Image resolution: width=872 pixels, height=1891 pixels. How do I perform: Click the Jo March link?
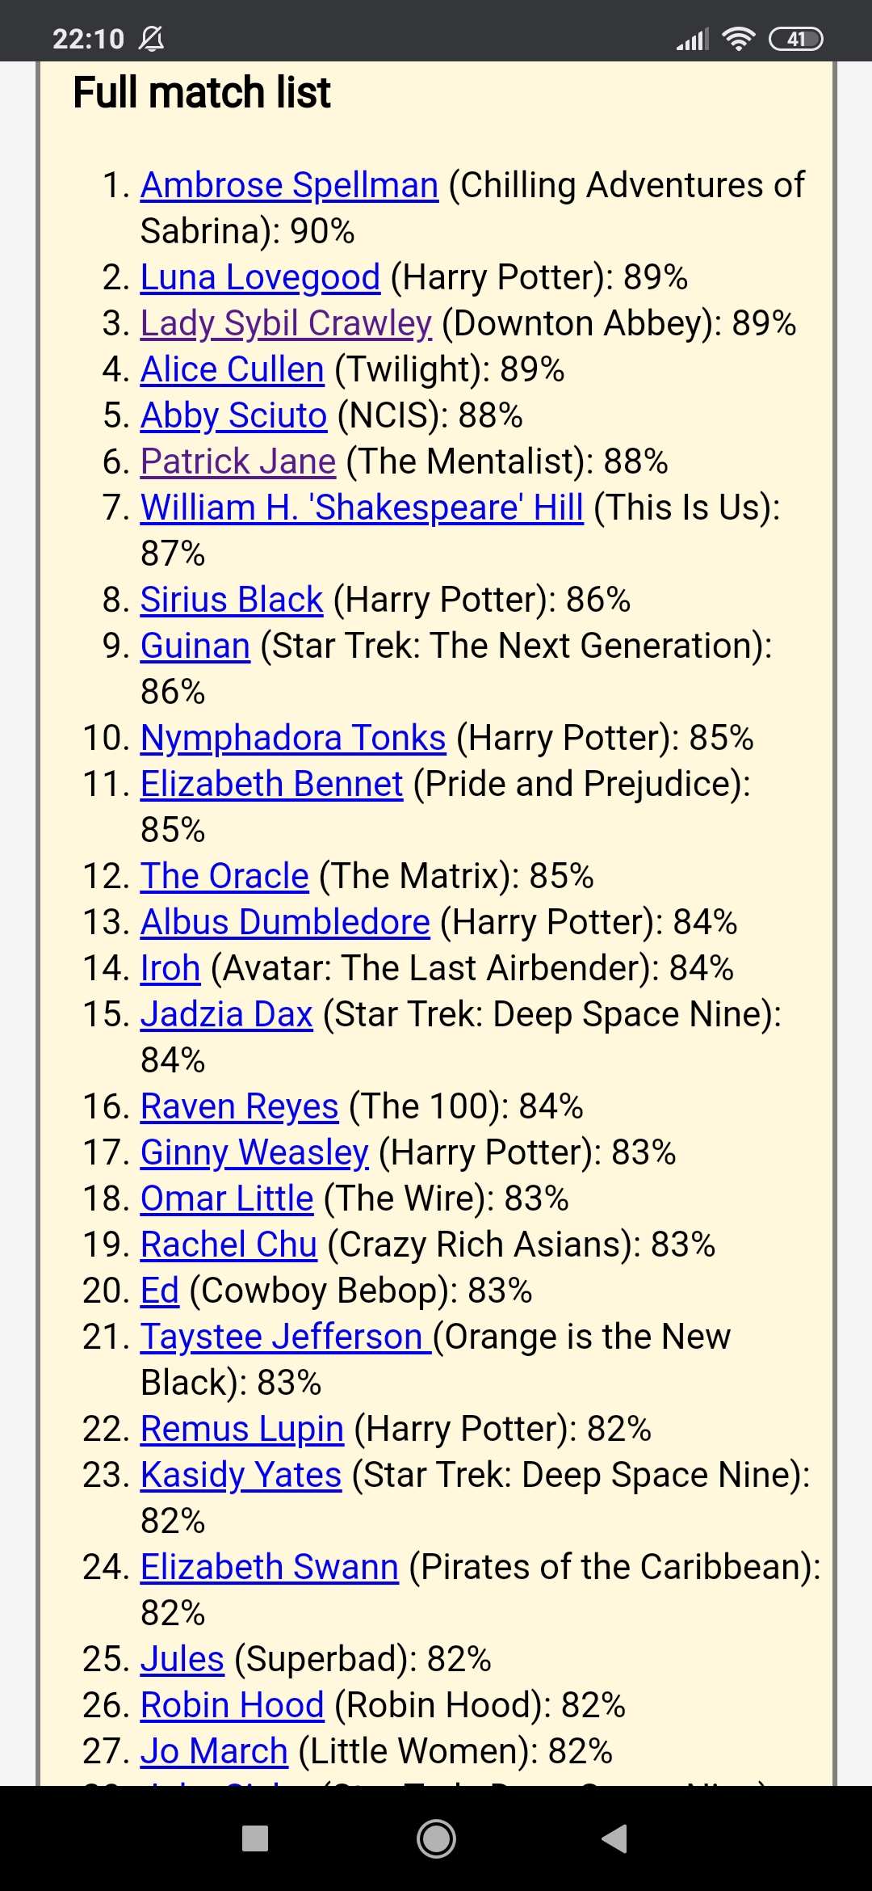[x=214, y=1751]
